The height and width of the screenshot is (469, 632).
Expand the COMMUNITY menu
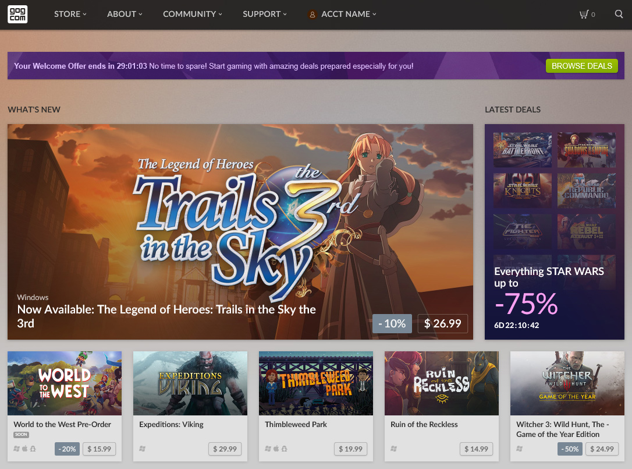192,14
